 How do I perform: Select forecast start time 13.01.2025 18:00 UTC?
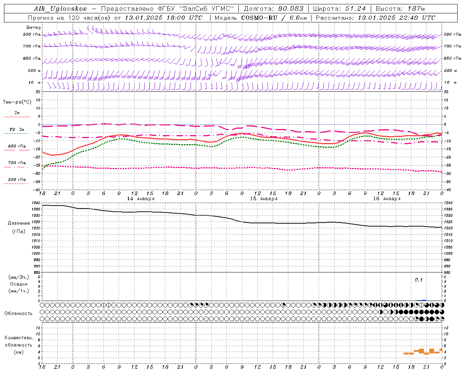pyautogui.click(x=163, y=18)
